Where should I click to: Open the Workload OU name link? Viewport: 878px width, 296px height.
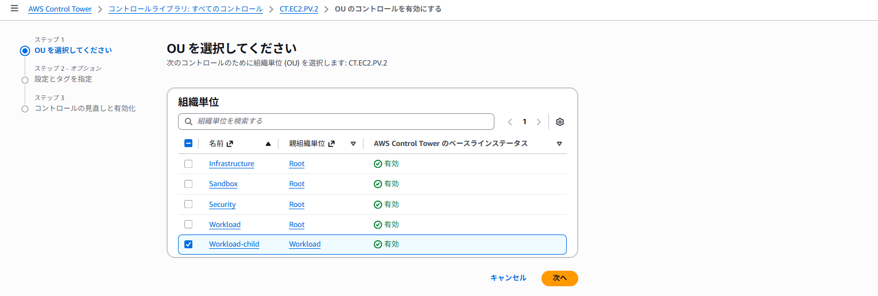click(x=225, y=225)
